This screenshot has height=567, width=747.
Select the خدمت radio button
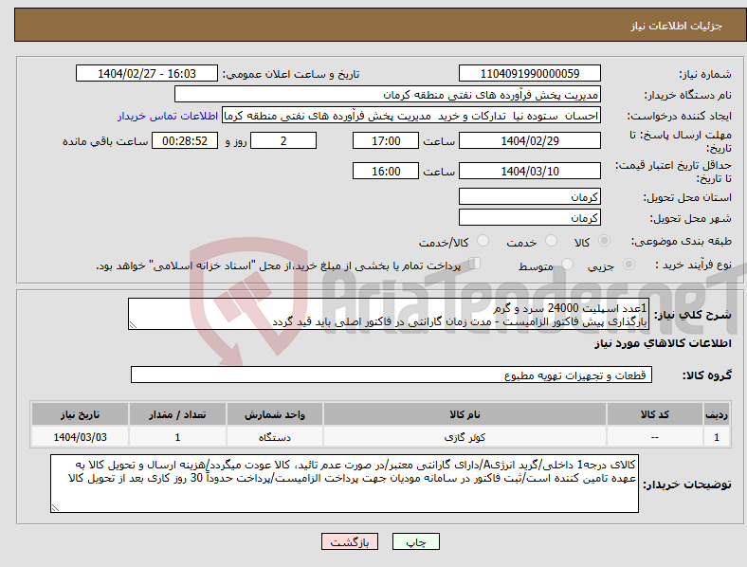pyautogui.click(x=551, y=241)
